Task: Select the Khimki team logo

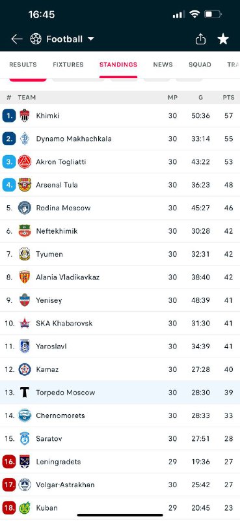Action: coord(25,116)
